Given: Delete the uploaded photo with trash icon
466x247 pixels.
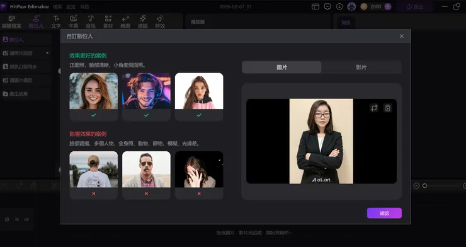Looking at the screenshot, I should [x=387, y=108].
